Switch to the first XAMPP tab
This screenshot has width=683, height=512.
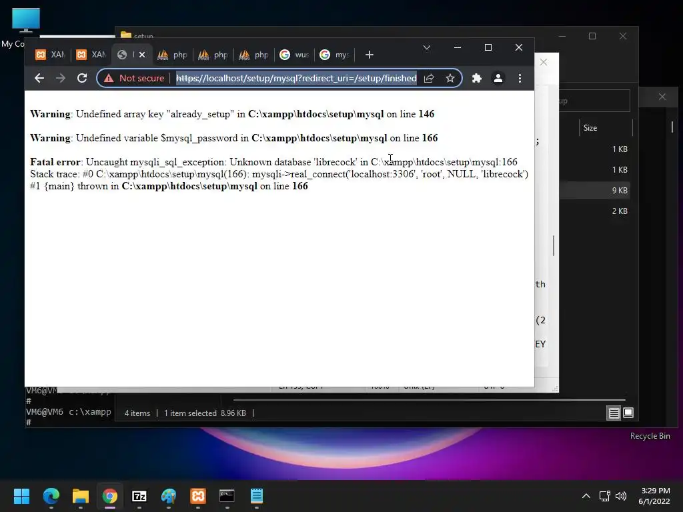coord(50,55)
